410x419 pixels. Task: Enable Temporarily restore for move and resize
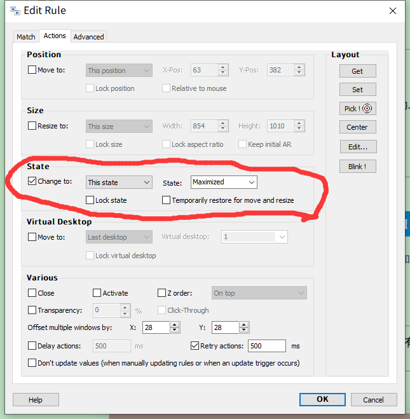(167, 200)
